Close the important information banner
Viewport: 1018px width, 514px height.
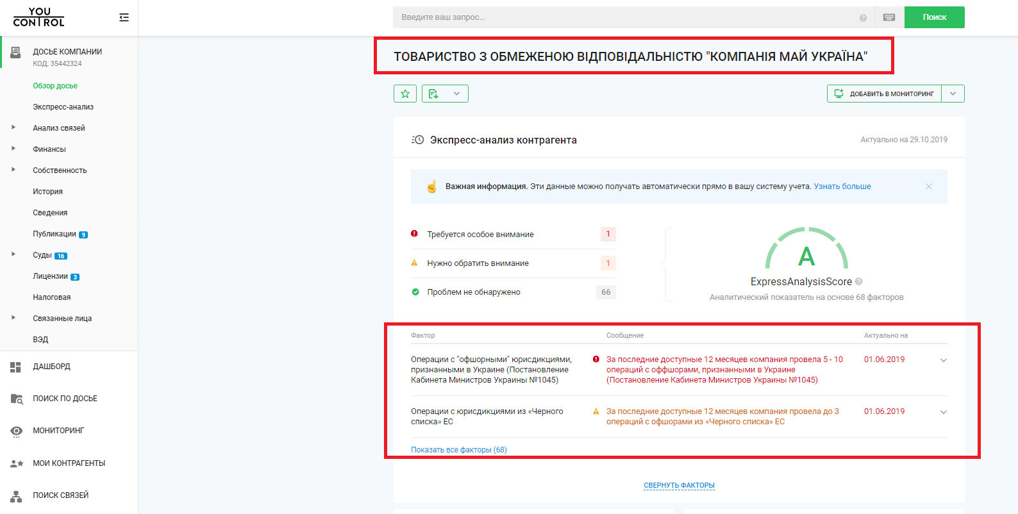click(x=929, y=187)
